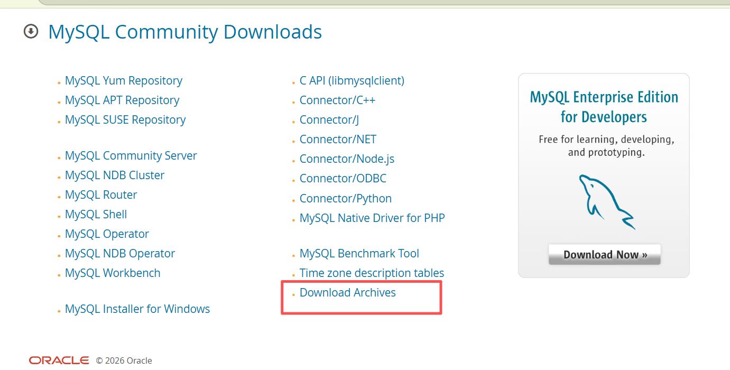This screenshot has width=730, height=370.
Task: Open MySQL Operator link
Action: (x=107, y=234)
